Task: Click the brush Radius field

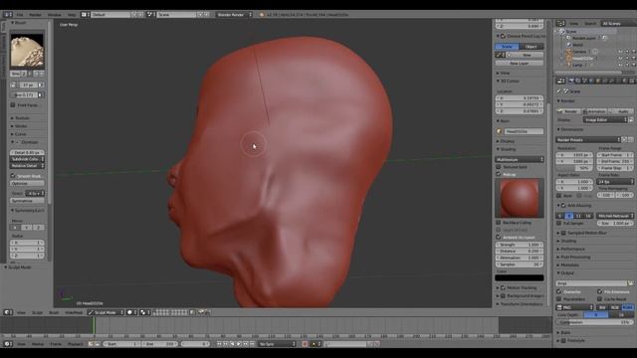Action: (28, 86)
